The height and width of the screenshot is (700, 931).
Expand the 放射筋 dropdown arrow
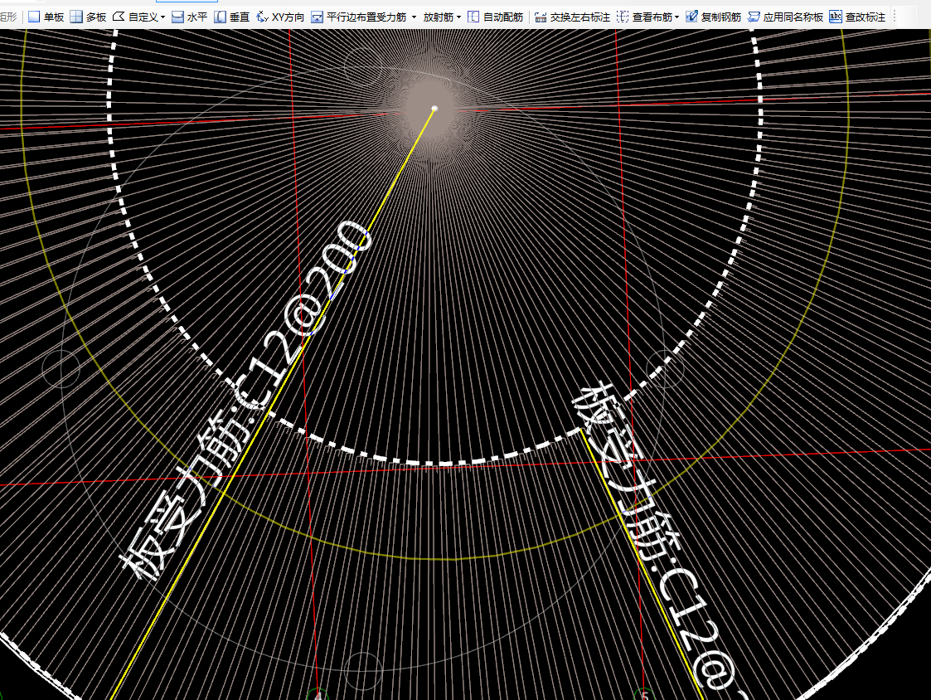[x=459, y=17]
